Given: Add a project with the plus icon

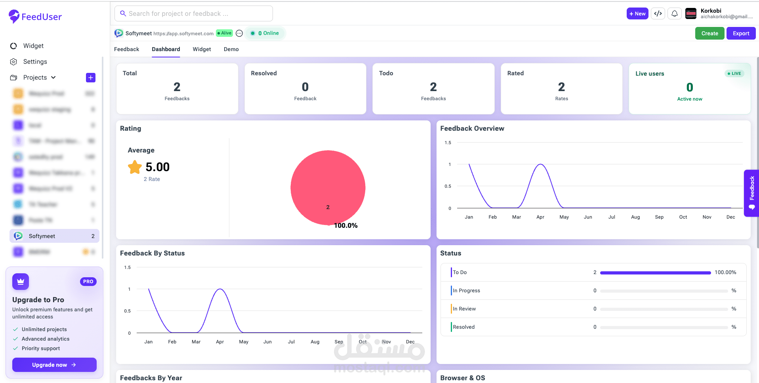Looking at the screenshot, I should 91,78.
